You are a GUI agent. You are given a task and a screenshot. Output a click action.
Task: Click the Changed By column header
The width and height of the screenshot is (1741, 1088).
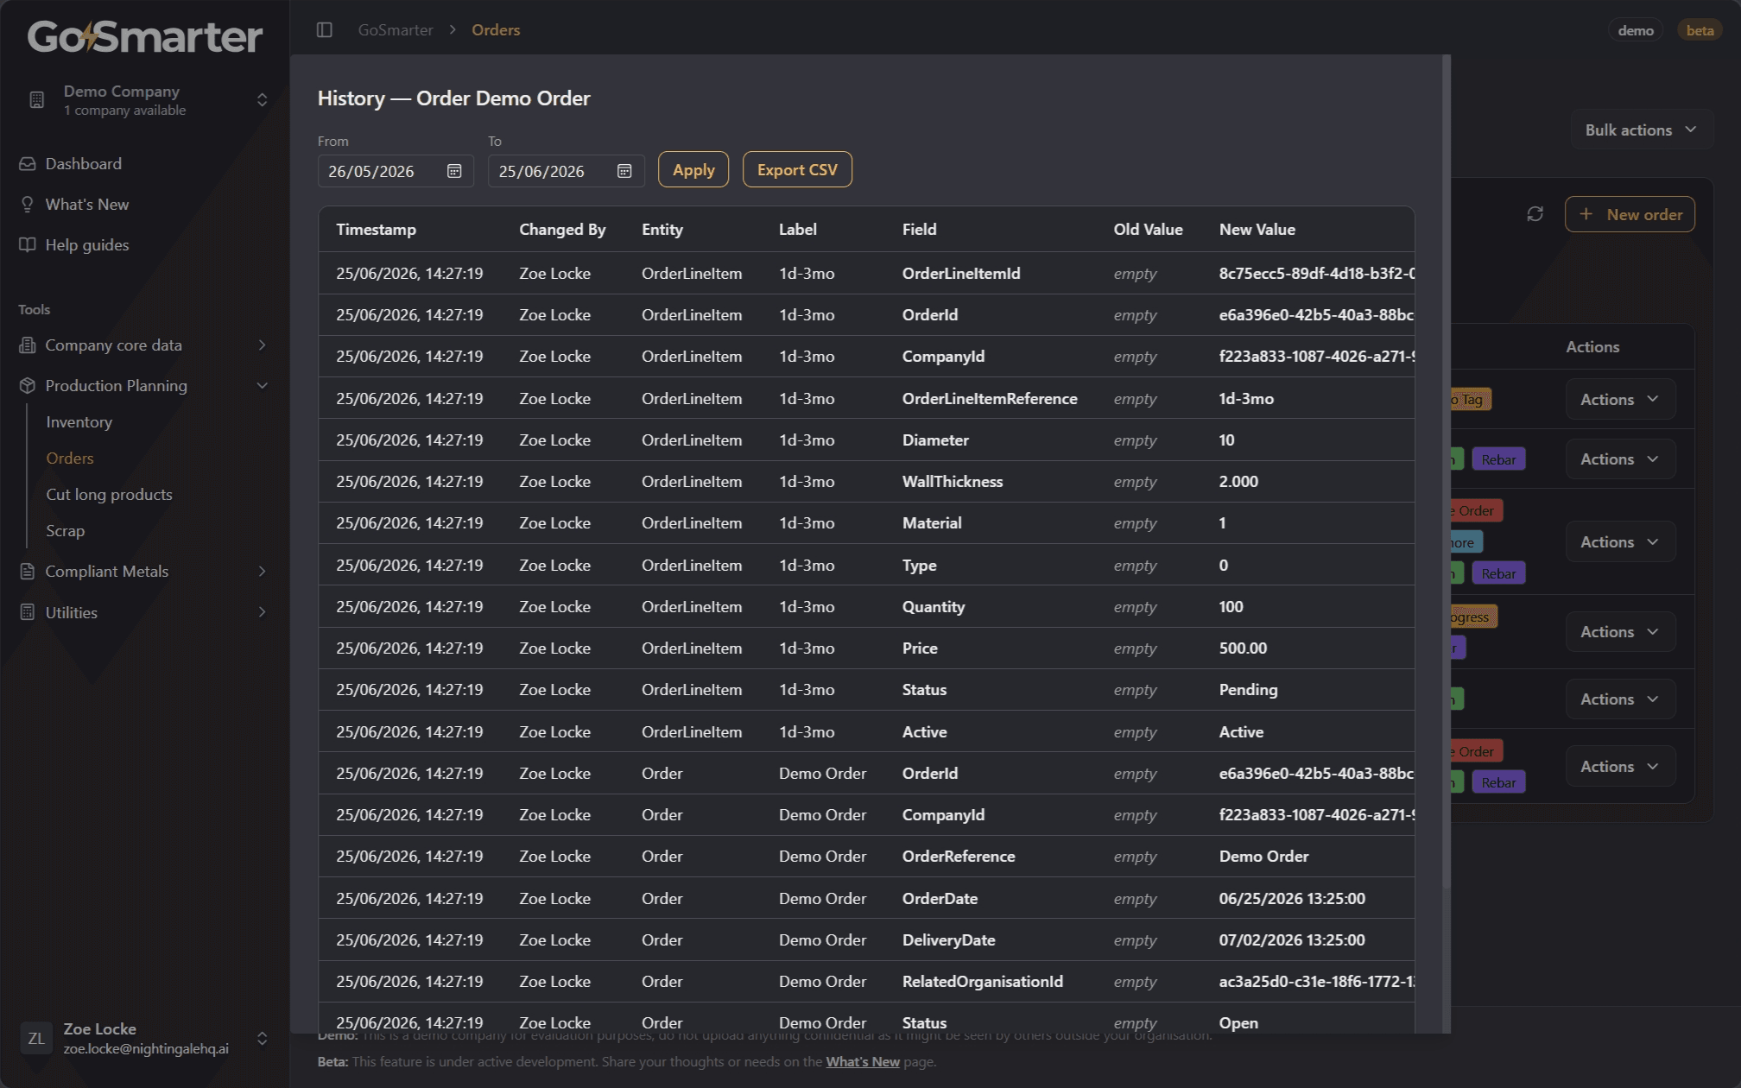pyautogui.click(x=562, y=230)
